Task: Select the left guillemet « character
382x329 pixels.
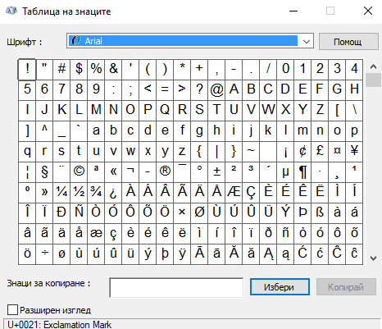Action: pyautogui.click(x=113, y=172)
